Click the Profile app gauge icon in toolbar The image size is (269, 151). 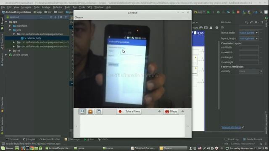point(228,12)
